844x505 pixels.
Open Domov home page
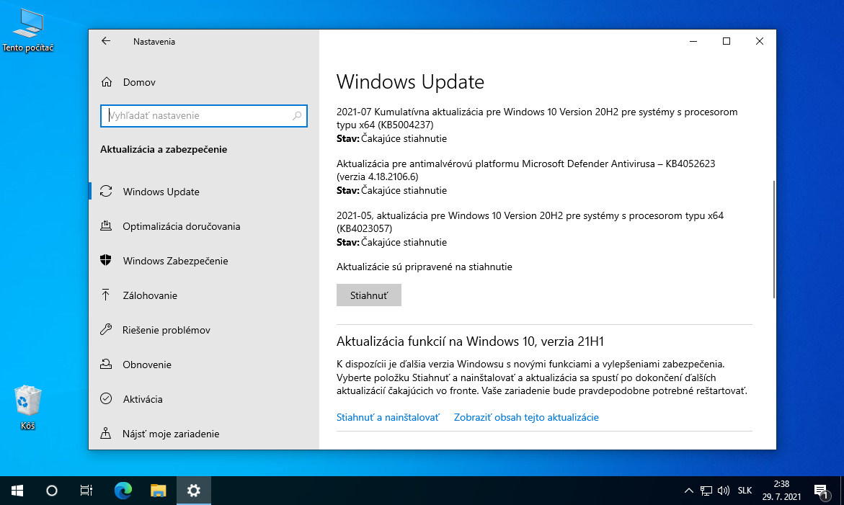click(x=139, y=82)
